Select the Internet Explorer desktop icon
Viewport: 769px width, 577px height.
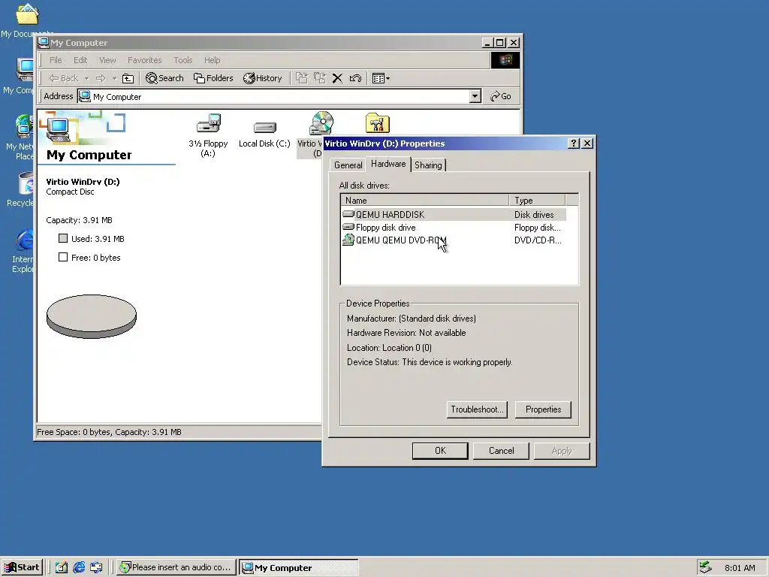coord(24,240)
